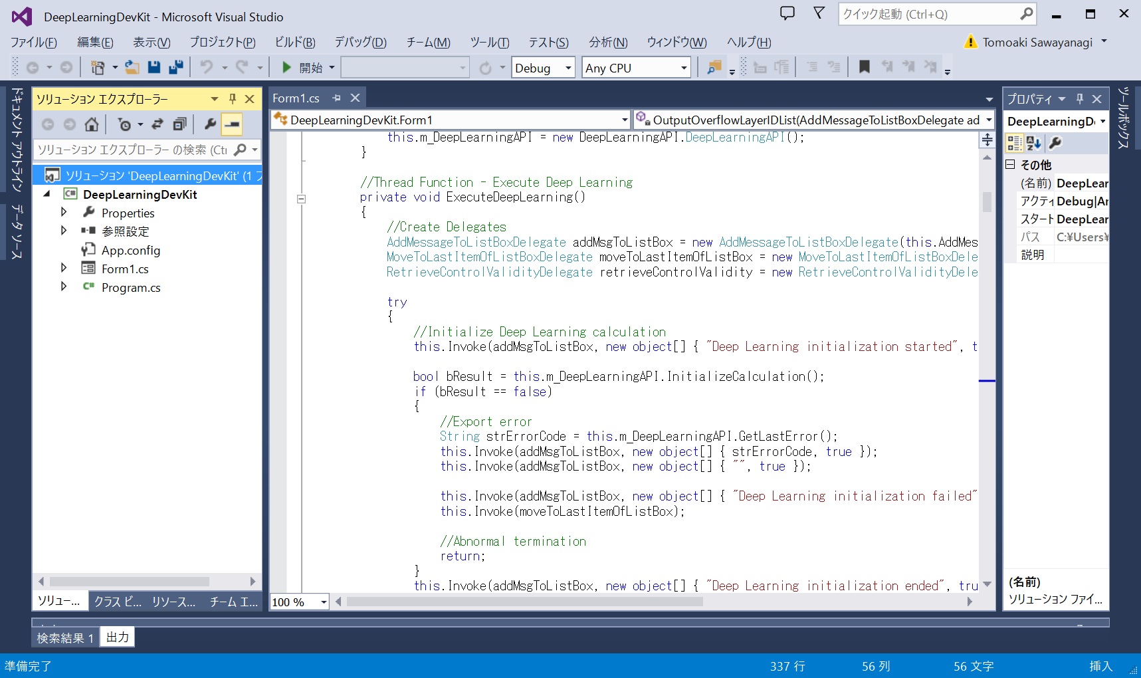The height and width of the screenshot is (678, 1141).
Task: Switch to the 出力 output tab
Action: pos(118,637)
